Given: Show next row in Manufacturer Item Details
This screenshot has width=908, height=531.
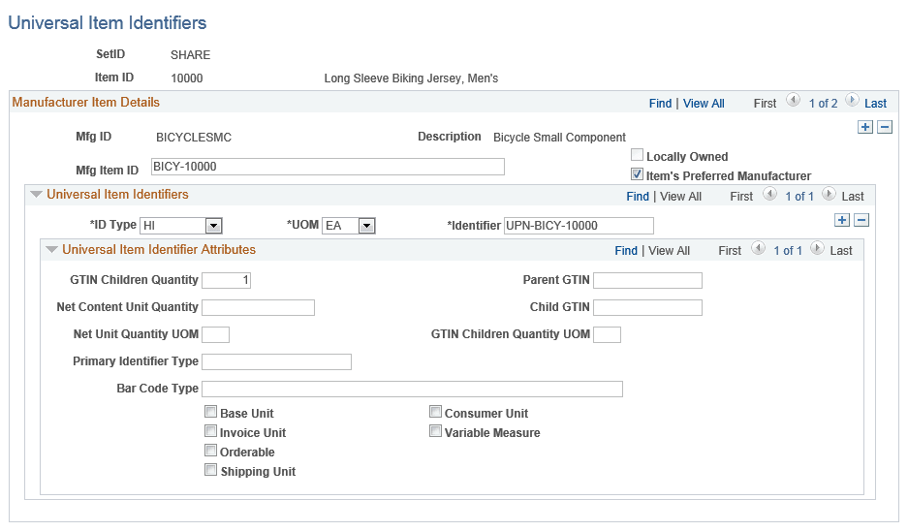Looking at the screenshot, I should (x=852, y=100).
